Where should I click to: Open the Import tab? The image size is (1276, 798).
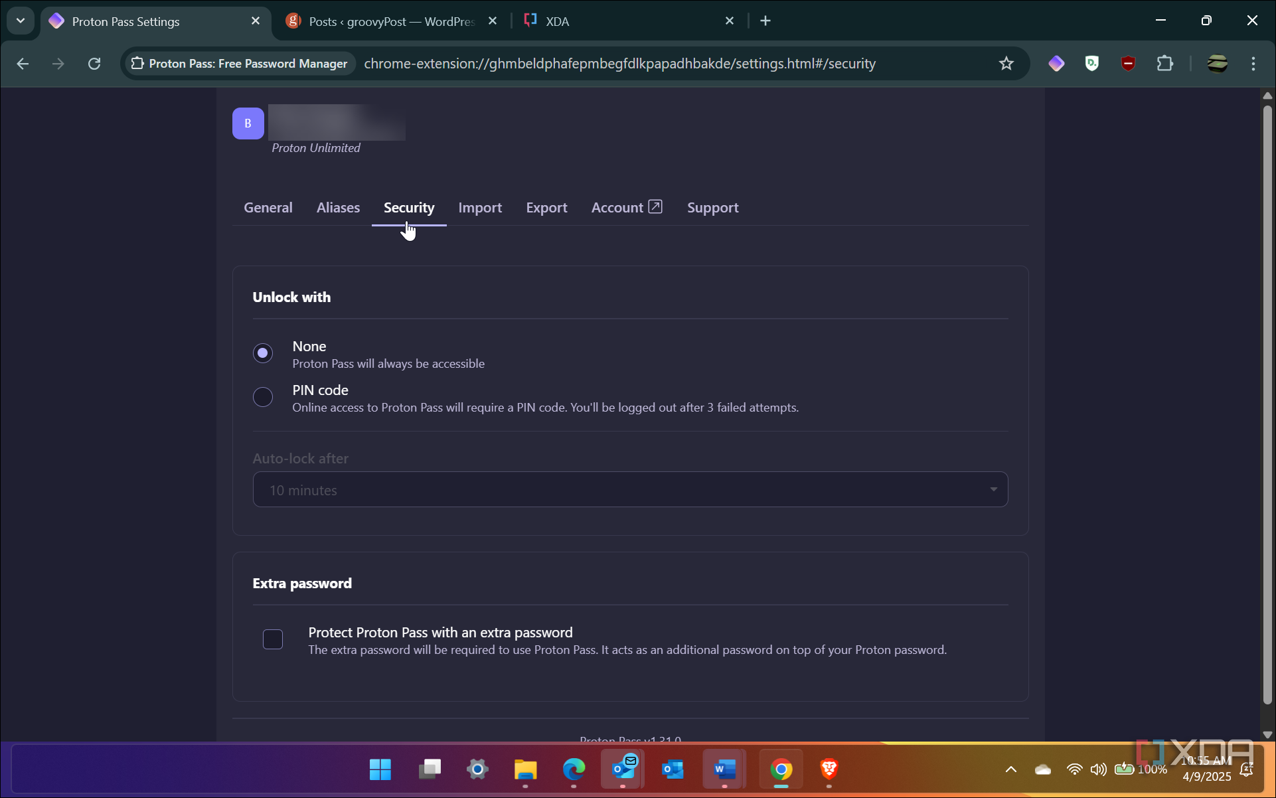(480, 208)
